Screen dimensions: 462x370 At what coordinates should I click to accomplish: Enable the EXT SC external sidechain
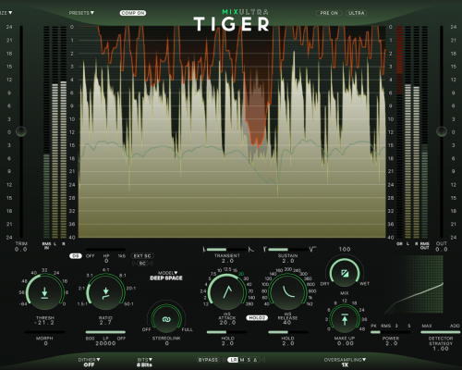[142, 256]
